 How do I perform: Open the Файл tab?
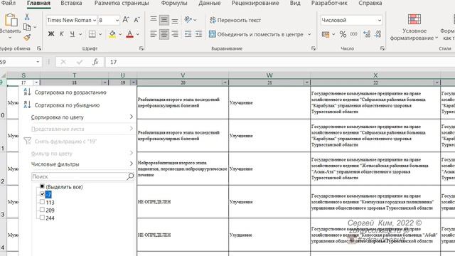coord(8,3)
